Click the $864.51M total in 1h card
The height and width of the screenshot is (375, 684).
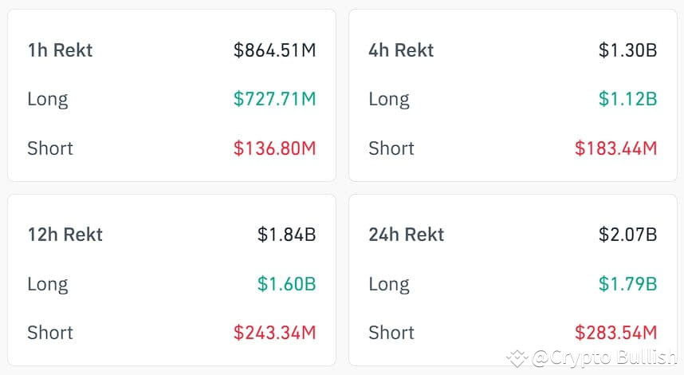click(275, 50)
